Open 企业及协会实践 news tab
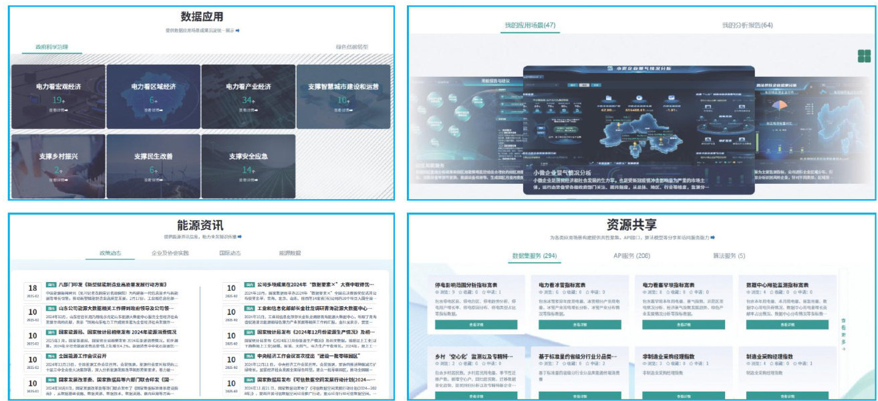The width and height of the screenshot is (878, 401). click(170, 253)
